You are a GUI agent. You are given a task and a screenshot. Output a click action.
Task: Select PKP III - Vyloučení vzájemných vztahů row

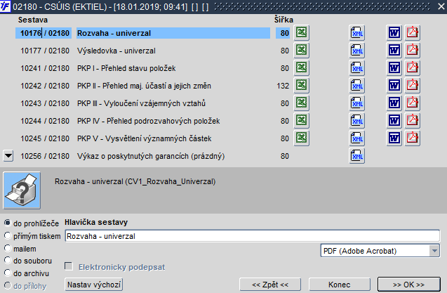pos(142,103)
